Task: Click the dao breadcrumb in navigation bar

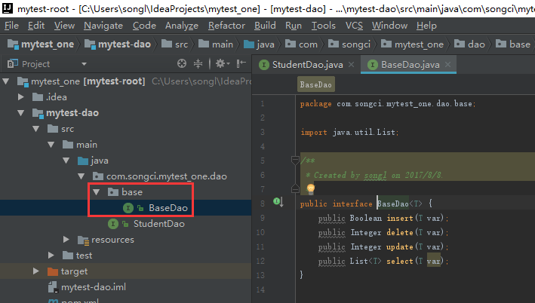Action: (469, 44)
